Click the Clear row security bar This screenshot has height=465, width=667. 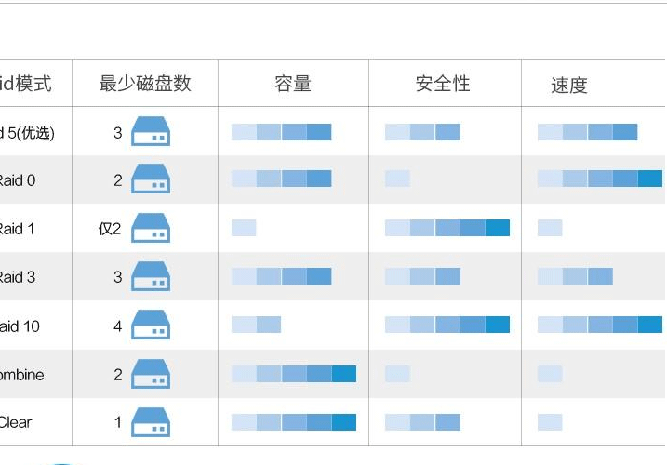[422, 422]
